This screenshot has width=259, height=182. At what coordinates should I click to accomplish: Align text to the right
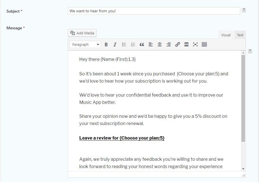point(169,44)
